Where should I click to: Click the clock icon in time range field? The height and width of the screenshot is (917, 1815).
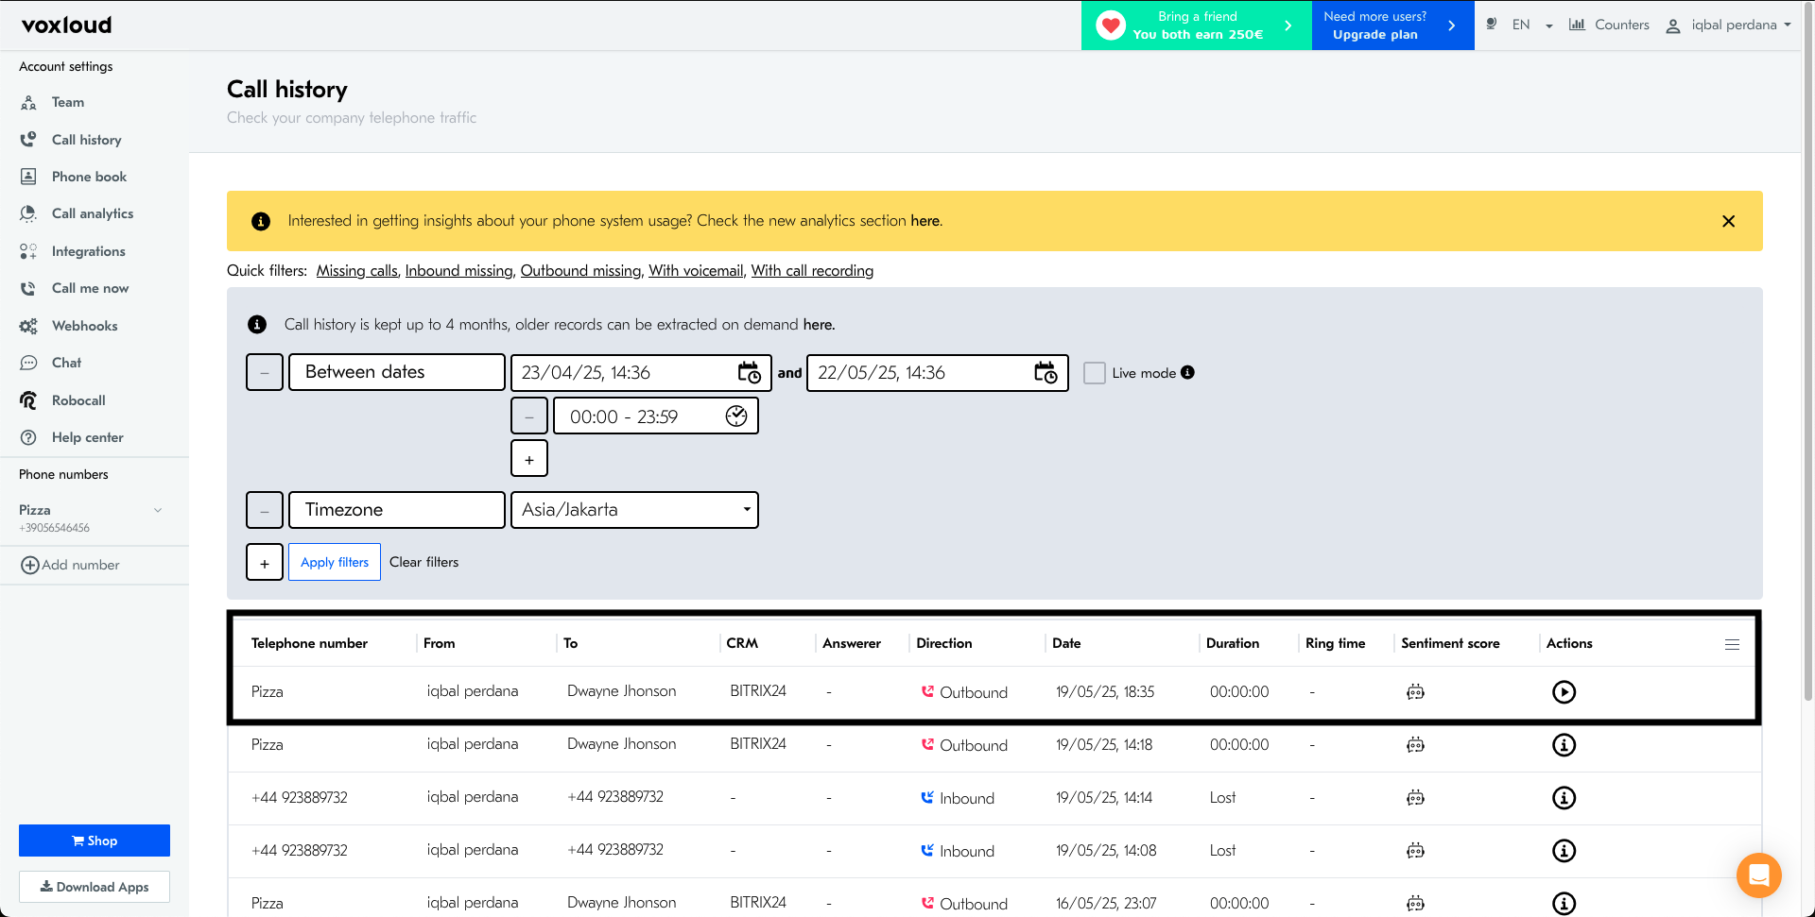pyautogui.click(x=736, y=416)
